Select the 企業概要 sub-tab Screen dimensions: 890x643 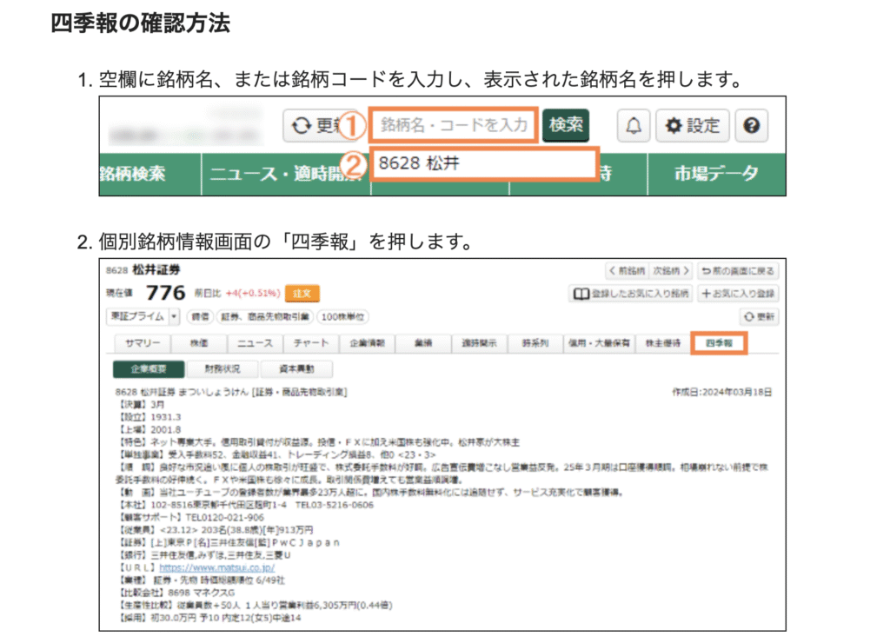pos(149,369)
